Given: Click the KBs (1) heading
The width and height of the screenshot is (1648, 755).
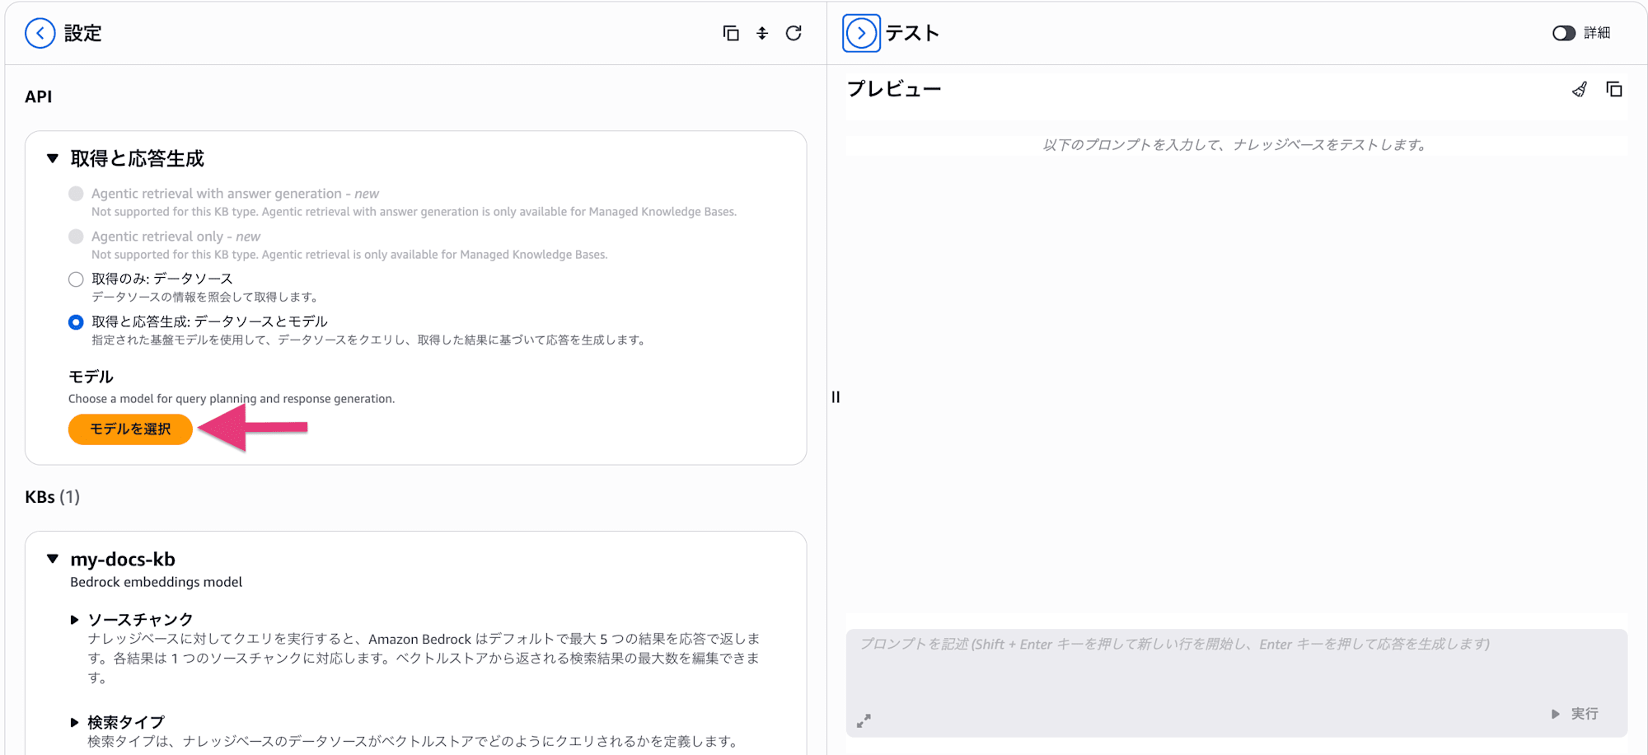Looking at the screenshot, I should coord(53,497).
